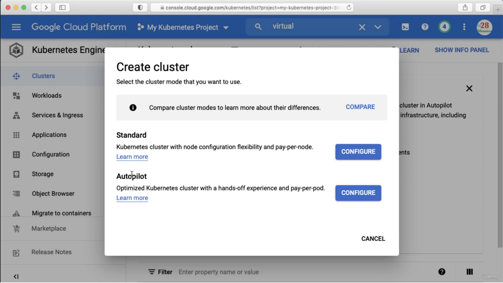Click the browser address bar
Screen dimensions: 503x283
[x=252, y=8]
